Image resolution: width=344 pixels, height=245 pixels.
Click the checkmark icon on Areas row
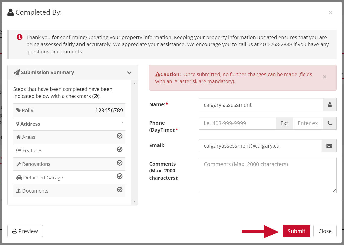[120, 136]
